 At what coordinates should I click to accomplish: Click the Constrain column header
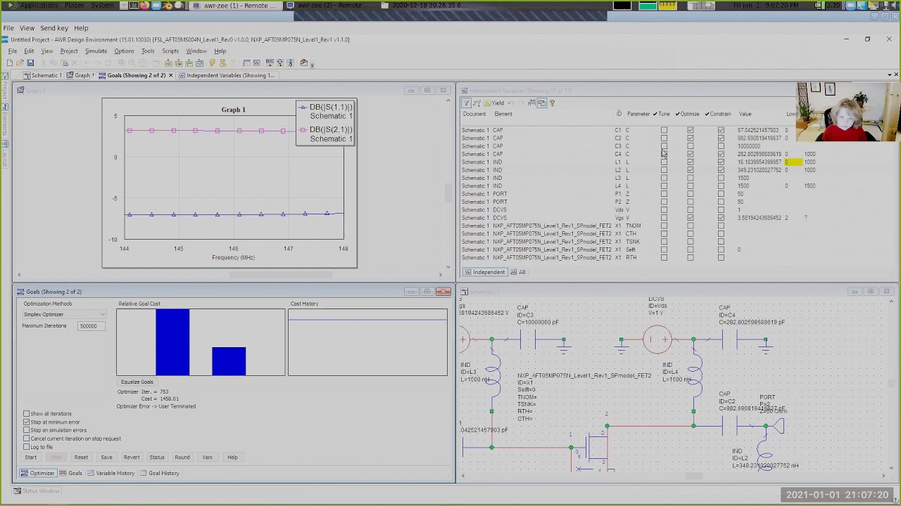pyautogui.click(x=718, y=114)
